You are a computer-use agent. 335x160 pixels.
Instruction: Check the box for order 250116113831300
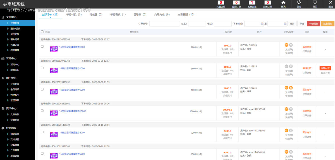tap(42, 153)
